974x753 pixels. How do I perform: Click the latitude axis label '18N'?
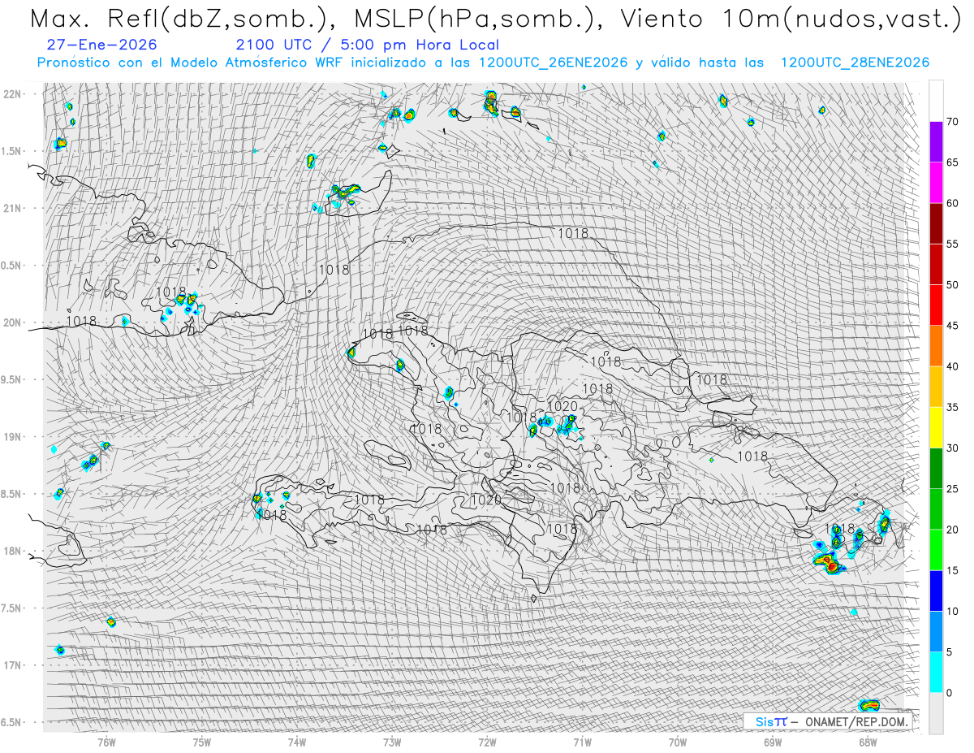(12, 552)
